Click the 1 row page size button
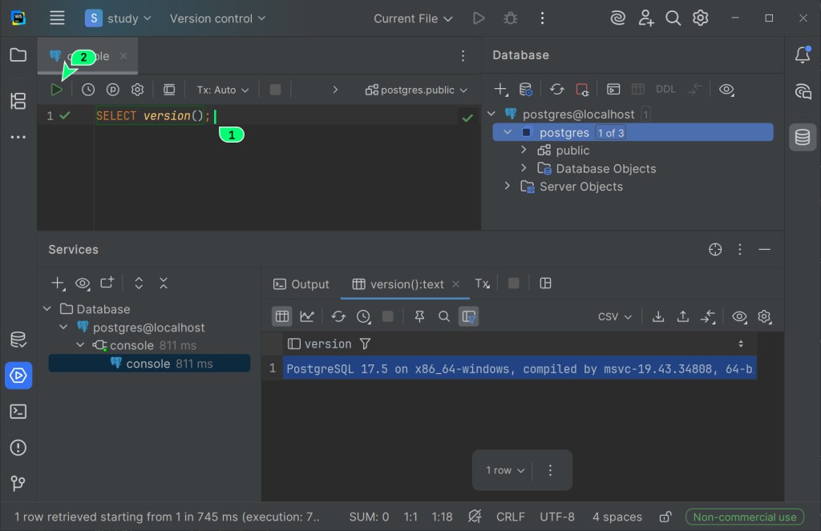Screen dimensions: 821x531 click(505, 470)
